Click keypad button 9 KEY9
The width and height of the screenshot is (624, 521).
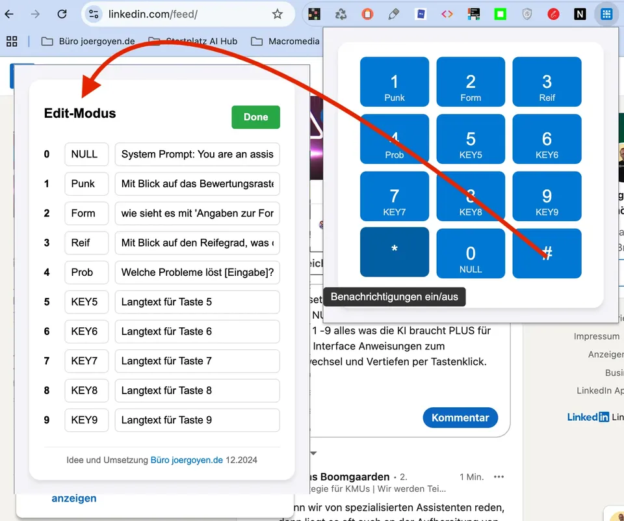[x=547, y=196]
